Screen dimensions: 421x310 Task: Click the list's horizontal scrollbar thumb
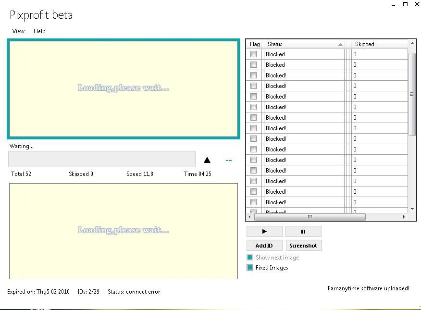[x=310, y=217]
